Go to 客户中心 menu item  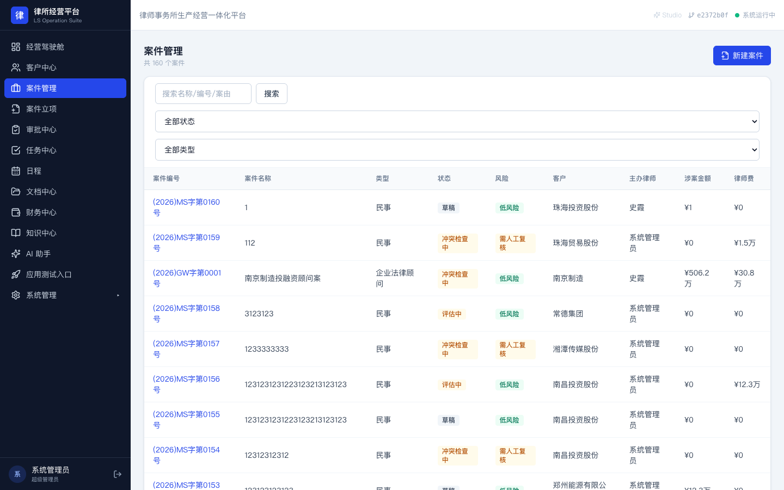point(65,68)
